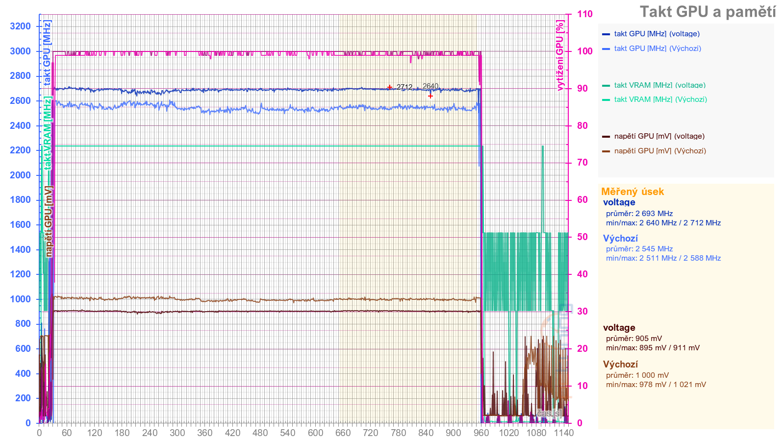Click legend entry 'takt GPU [MHz] (Výchozí)'
Screen dimensions: 784x439
pos(658,49)
